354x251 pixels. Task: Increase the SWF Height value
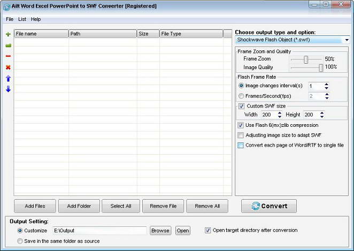coord(322,113)
